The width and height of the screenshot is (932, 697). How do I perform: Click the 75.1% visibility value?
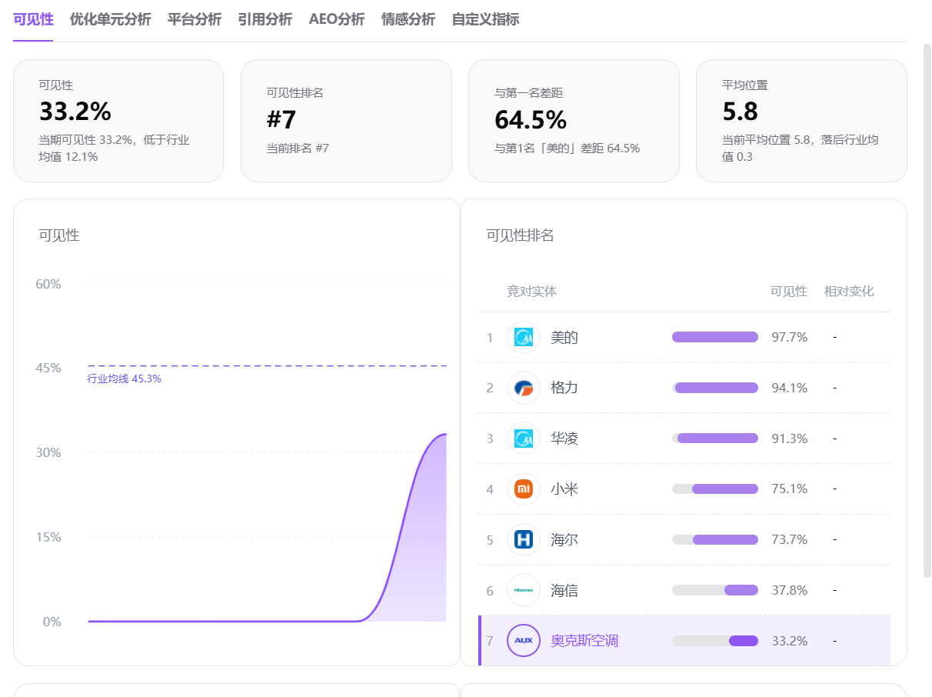click(790, 489)
